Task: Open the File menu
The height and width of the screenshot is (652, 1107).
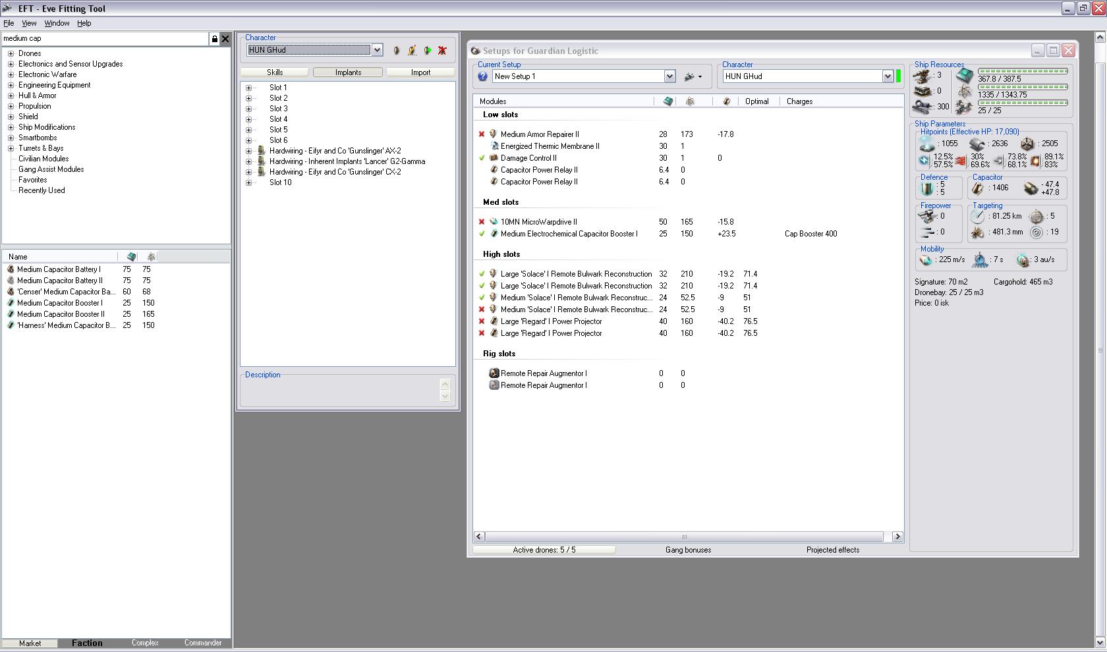Action: (9, 23)
